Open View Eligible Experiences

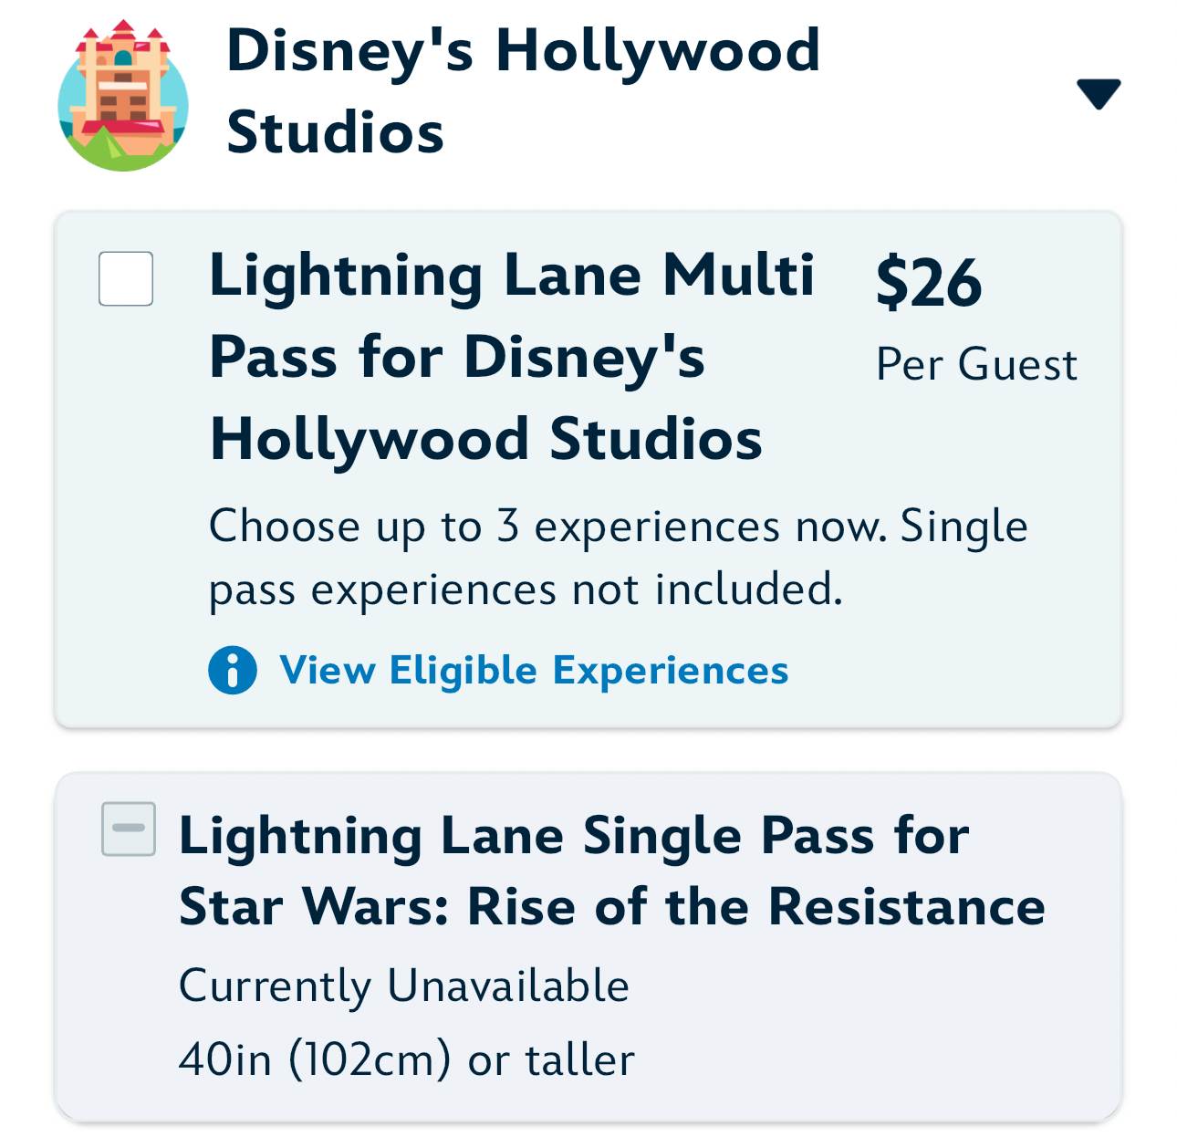534,671
